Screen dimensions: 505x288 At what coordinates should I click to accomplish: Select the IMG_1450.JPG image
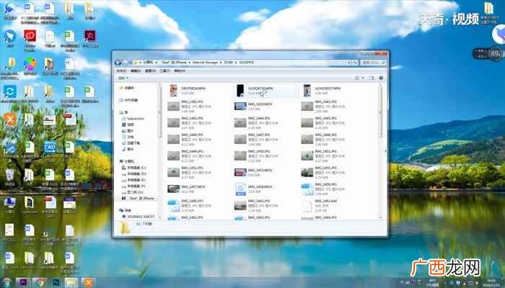coord(256,156)
